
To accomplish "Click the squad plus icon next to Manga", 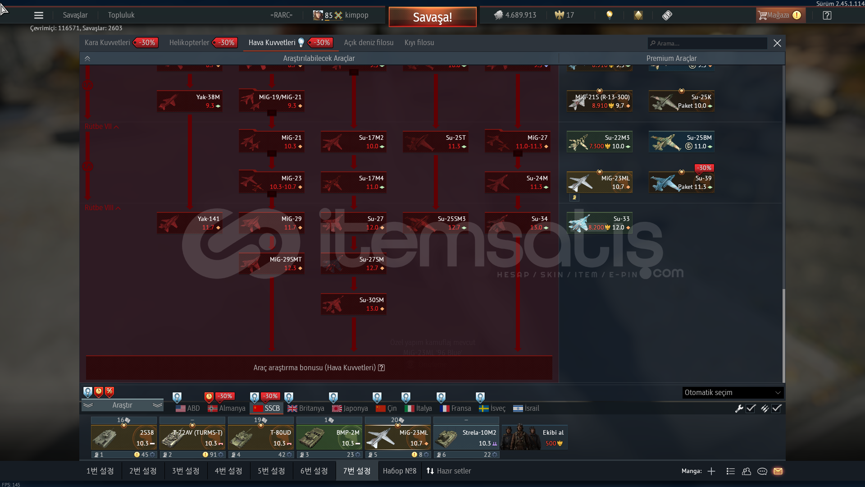I will [711, 471].
